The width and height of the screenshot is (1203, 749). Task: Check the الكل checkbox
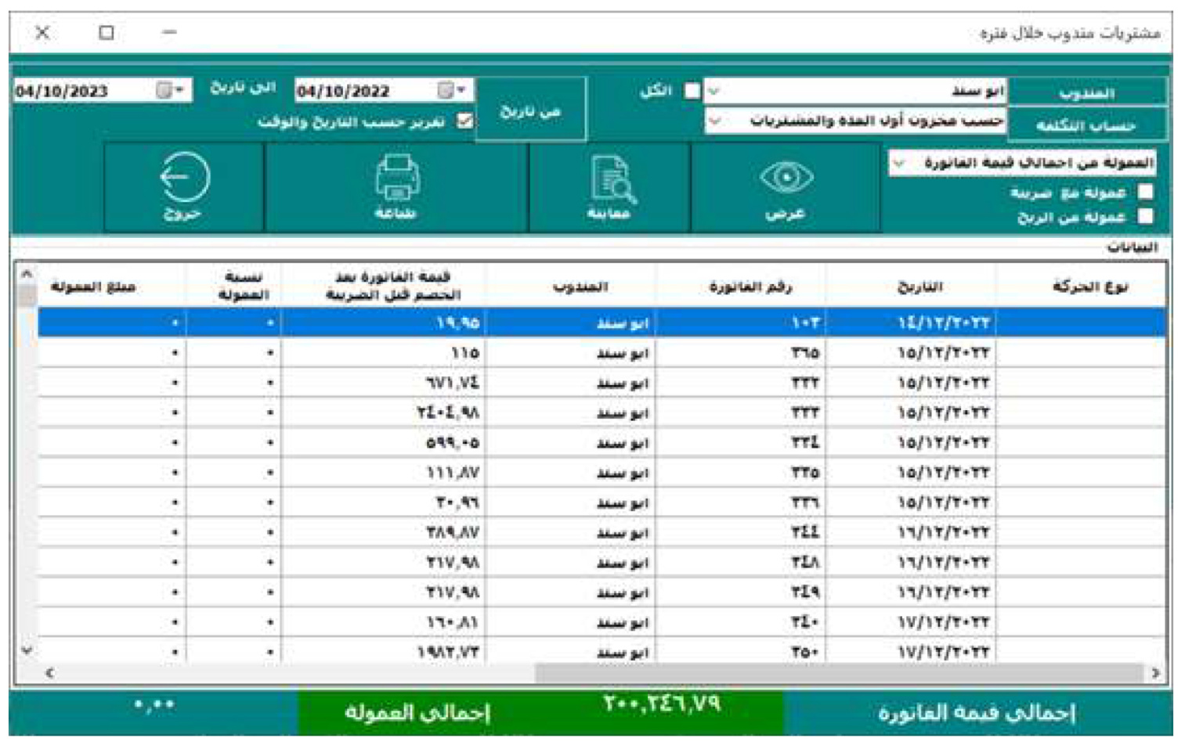pyautogui.click(x=692, y=92)
